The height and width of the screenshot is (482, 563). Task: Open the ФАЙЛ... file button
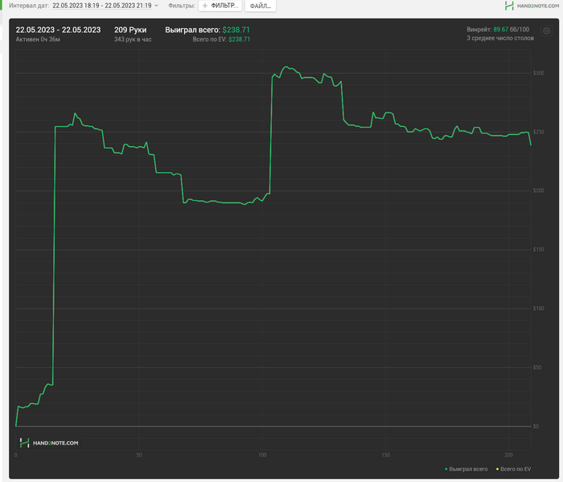coord(261,6)
